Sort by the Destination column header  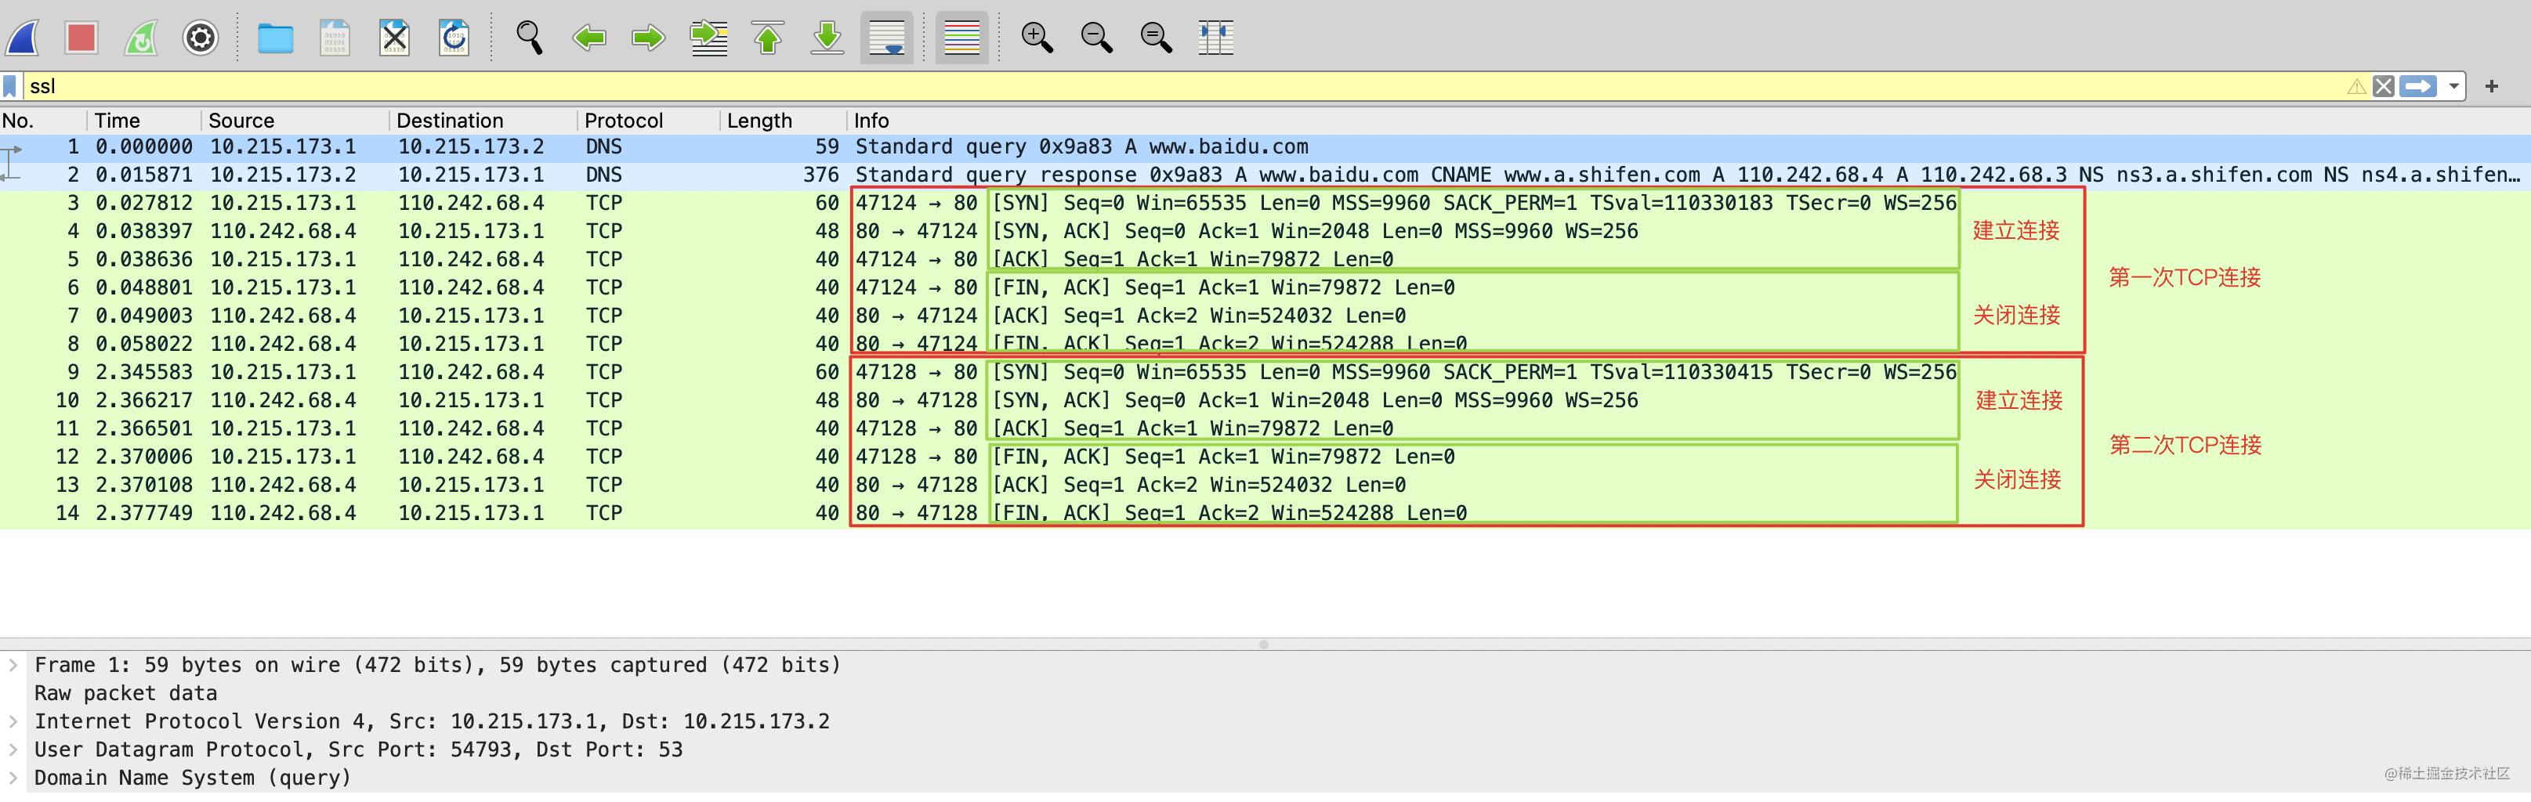pyautogui.click(x=483, y=121)
